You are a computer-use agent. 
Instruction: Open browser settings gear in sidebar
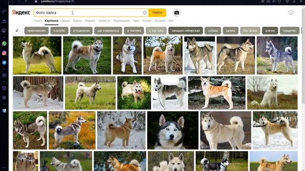(x=4, y=98)
